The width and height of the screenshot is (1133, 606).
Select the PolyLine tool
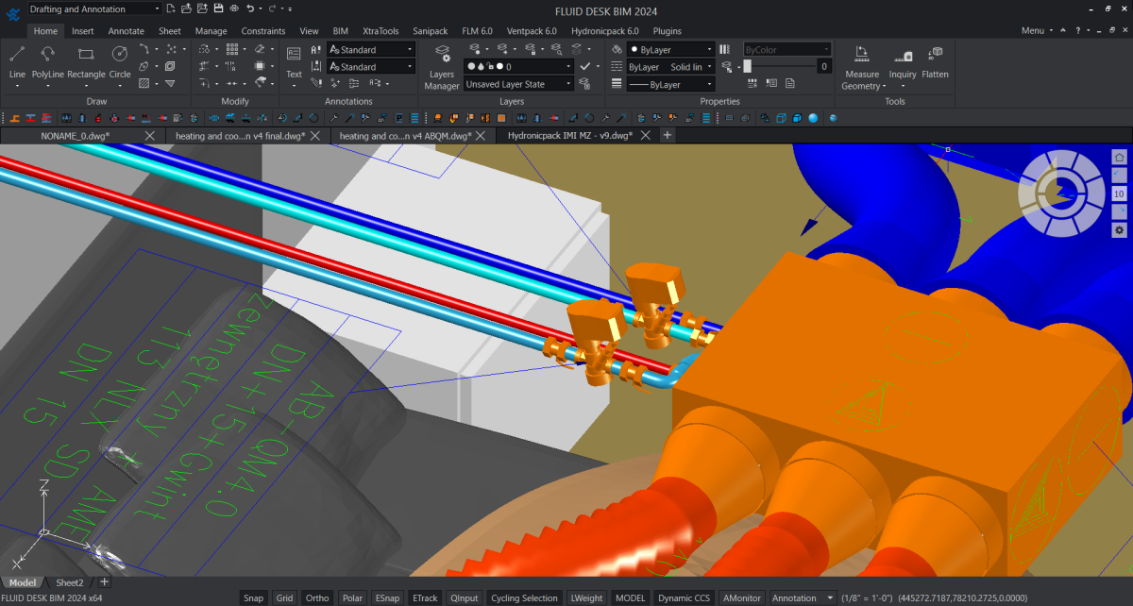click(x=48, y=61)
